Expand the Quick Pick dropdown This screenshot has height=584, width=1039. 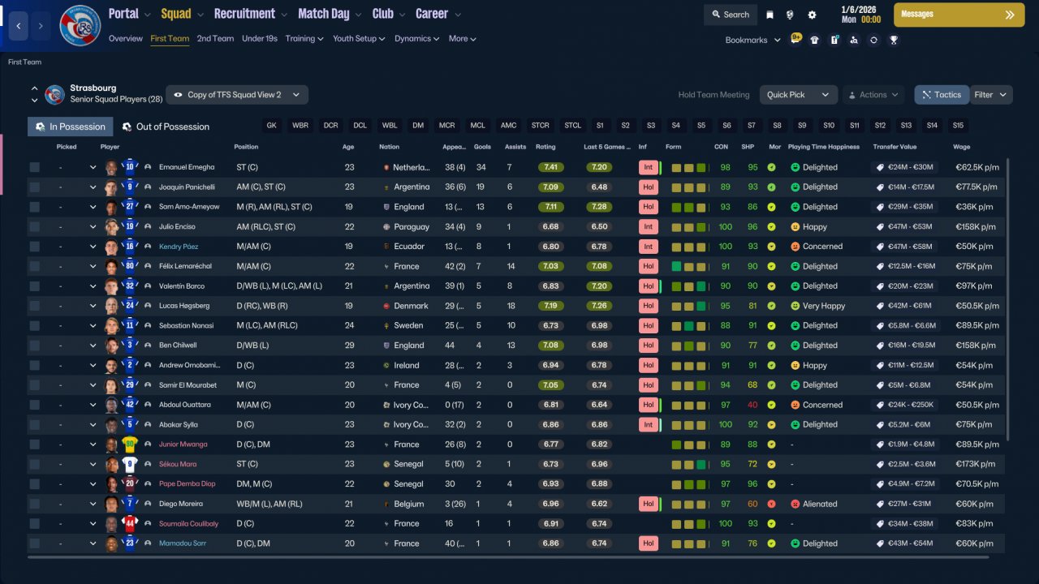click(799, 95)
